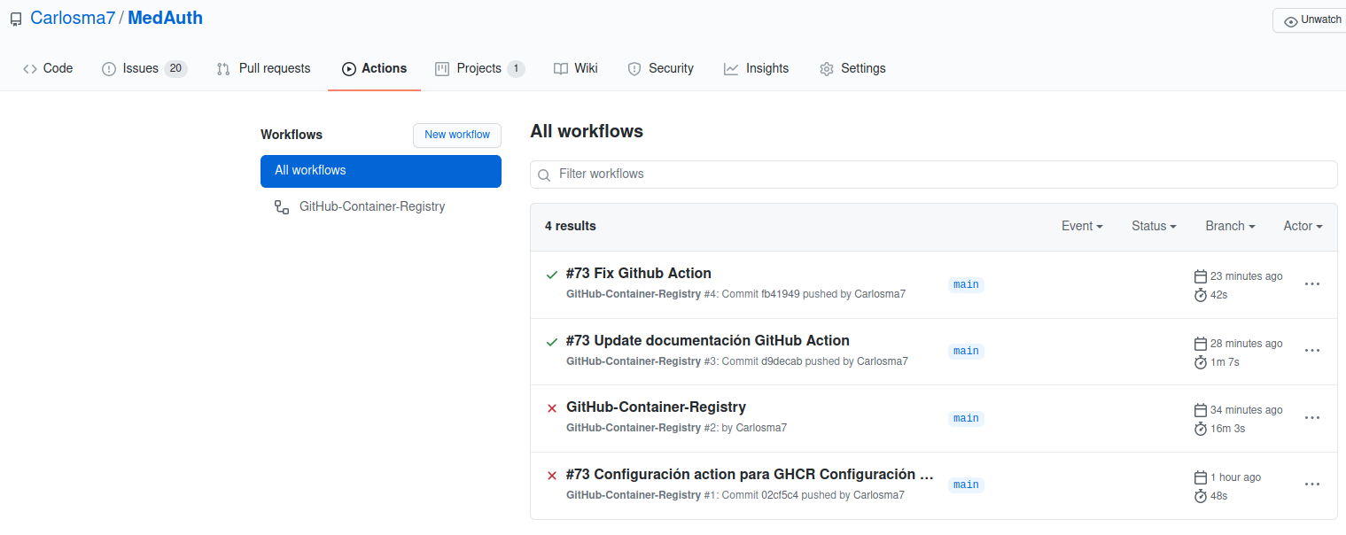The height and width of the screenshot is (535, 1346).
Task: Open the Carlosma7 owner profile link
Action: tap(73, 18)
